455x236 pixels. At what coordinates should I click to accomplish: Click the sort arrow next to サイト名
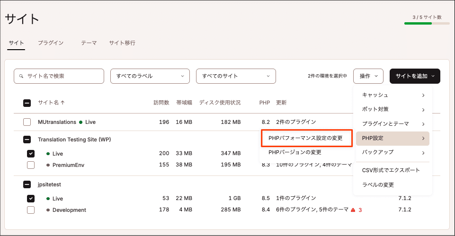click(x=62, y=103)
